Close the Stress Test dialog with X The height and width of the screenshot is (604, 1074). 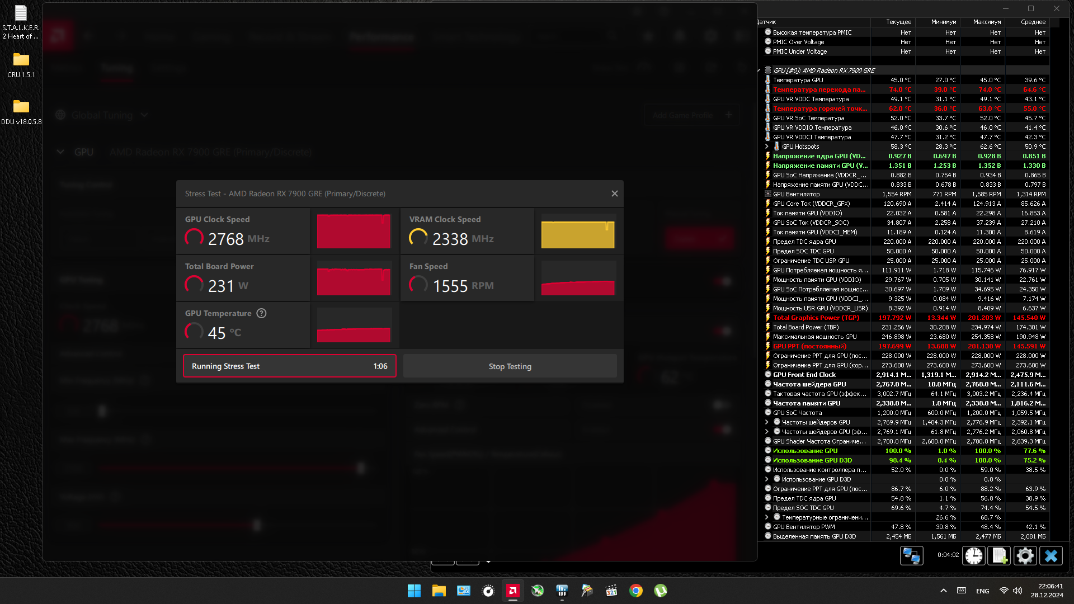coord(614,194)
